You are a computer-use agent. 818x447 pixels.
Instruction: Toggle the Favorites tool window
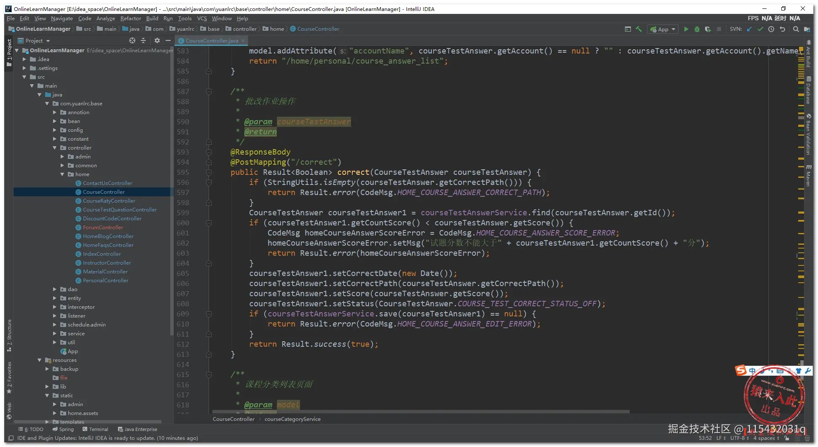pyautogui.click(x=9, y=377)
